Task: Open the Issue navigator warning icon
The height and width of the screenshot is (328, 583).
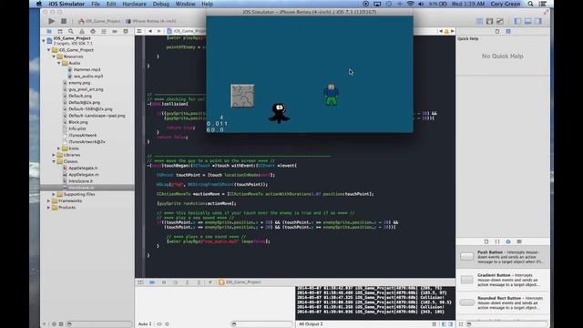Action: 82,31
